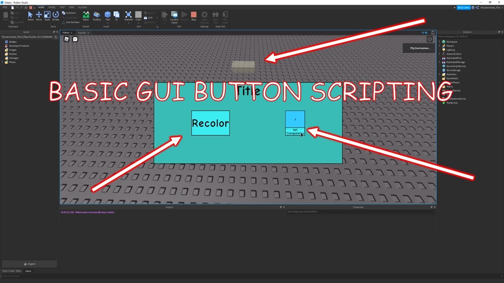Open the Terrain Editor
Viewport: 504px width, 283px height.
click(86, 16)
